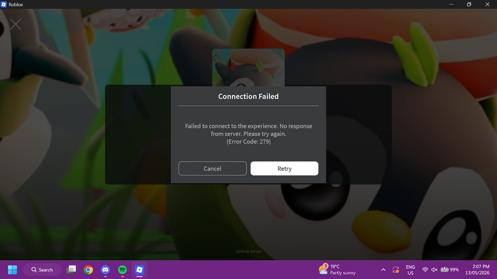Click the battery 99% indicator
Screen dimensions: 497x279
[x=449, y=270]
